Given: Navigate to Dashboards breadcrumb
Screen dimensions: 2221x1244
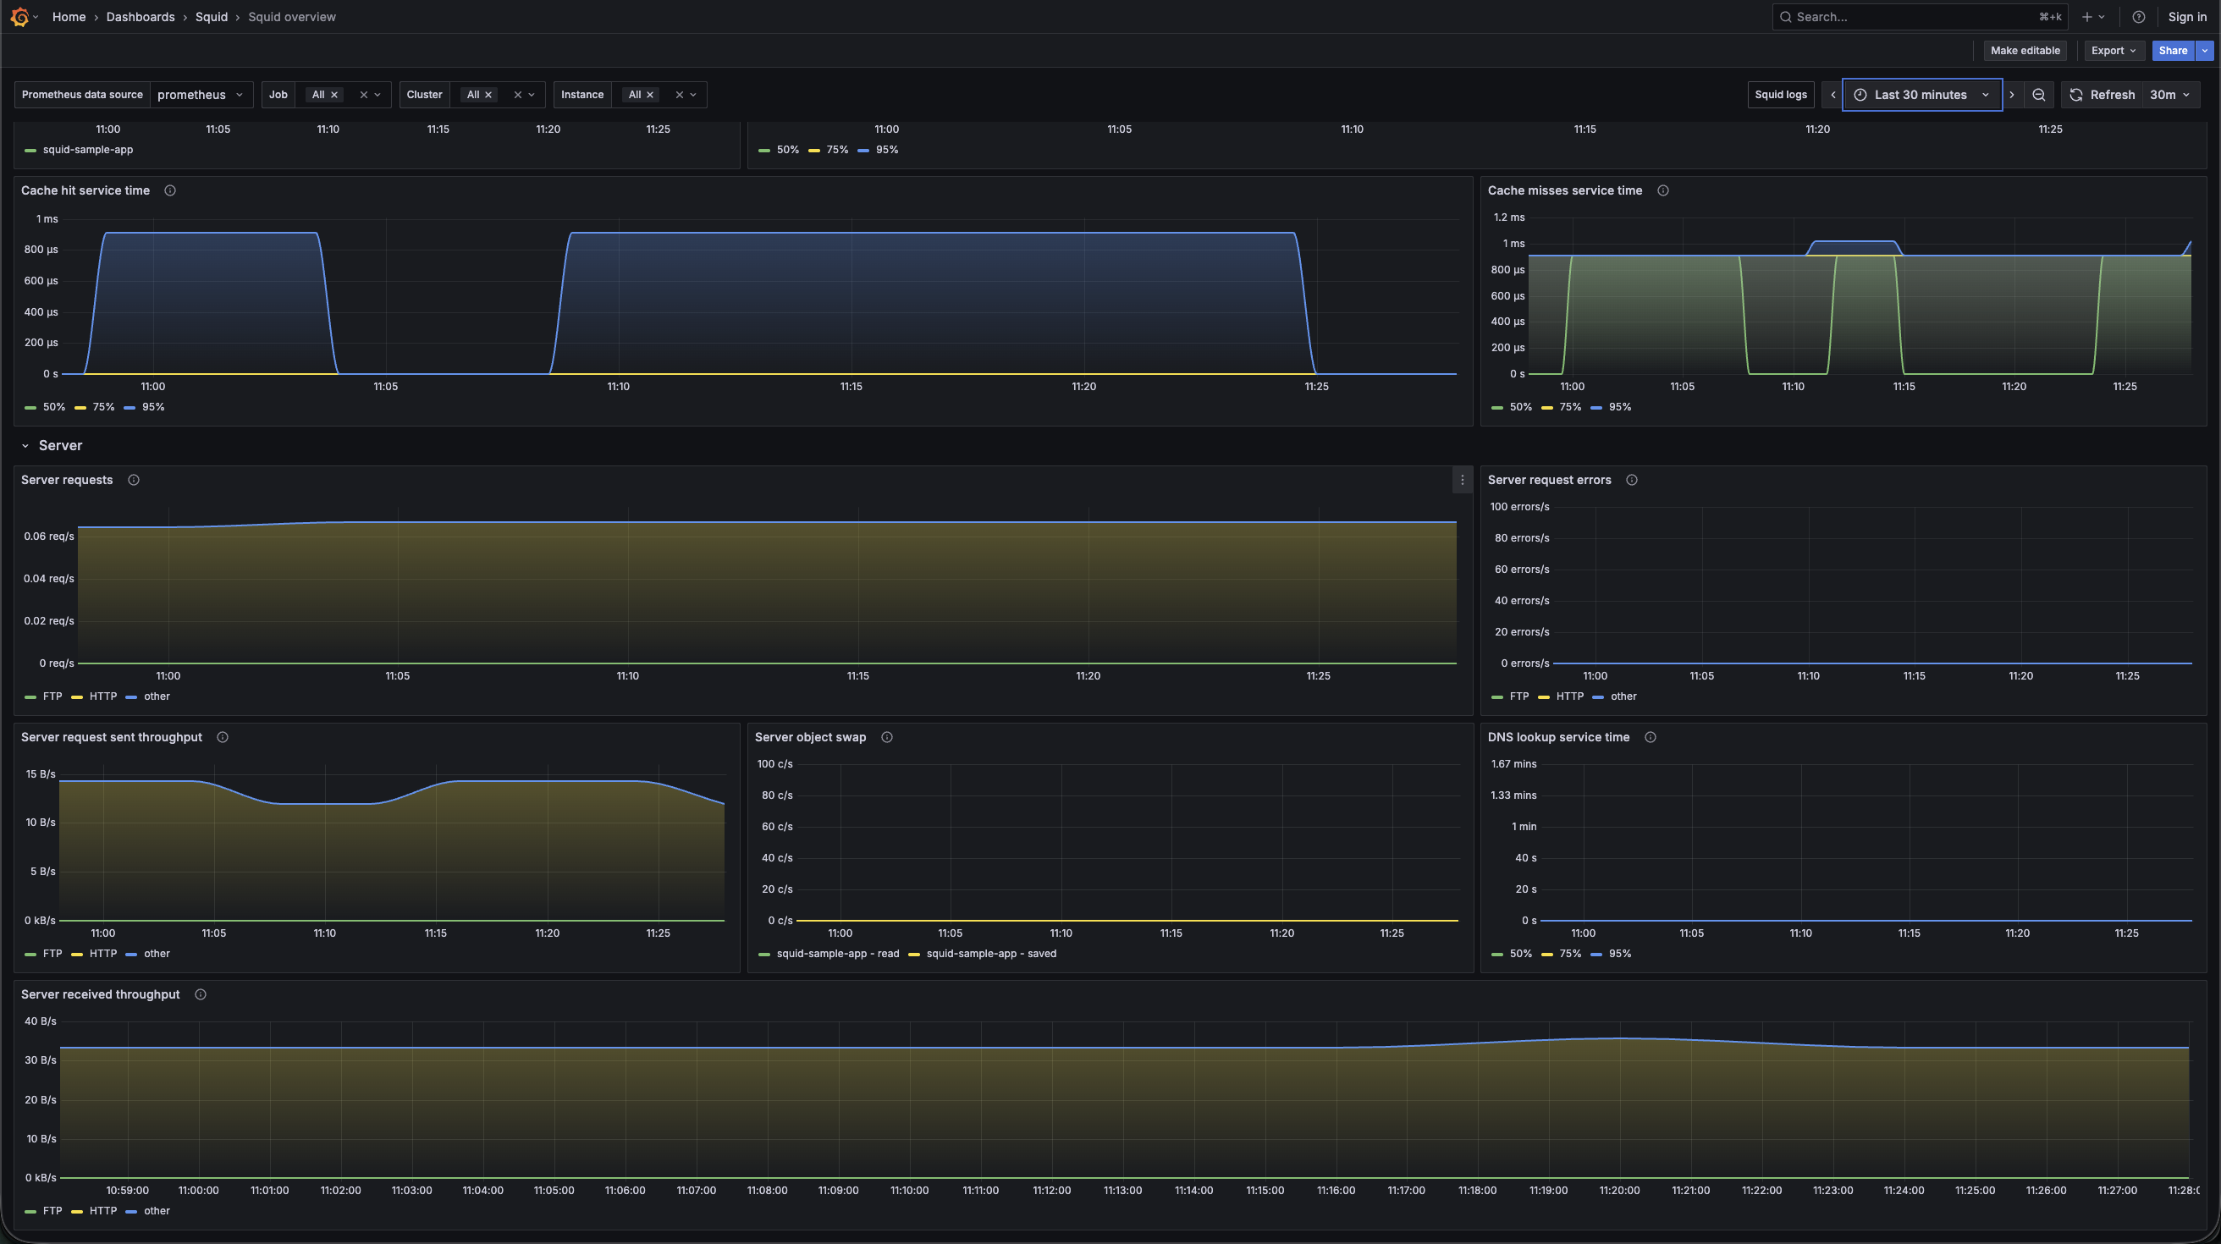Looking at the screenshot, I should tap(140, 16).
